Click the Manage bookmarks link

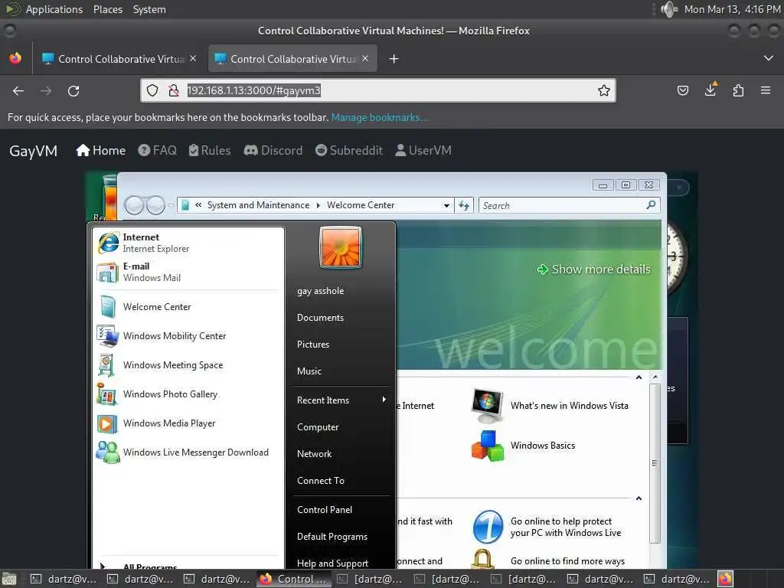pyautogui.click(x=380, y=117)
